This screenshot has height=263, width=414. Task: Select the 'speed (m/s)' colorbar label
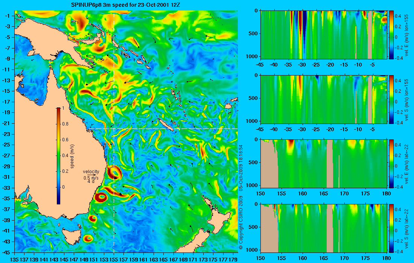point(72,156)
